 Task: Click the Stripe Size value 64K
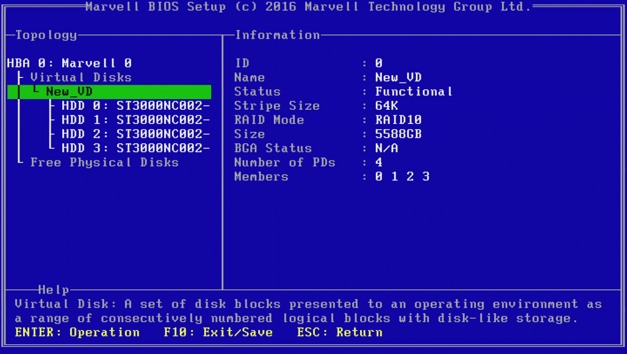pos(387,106)
